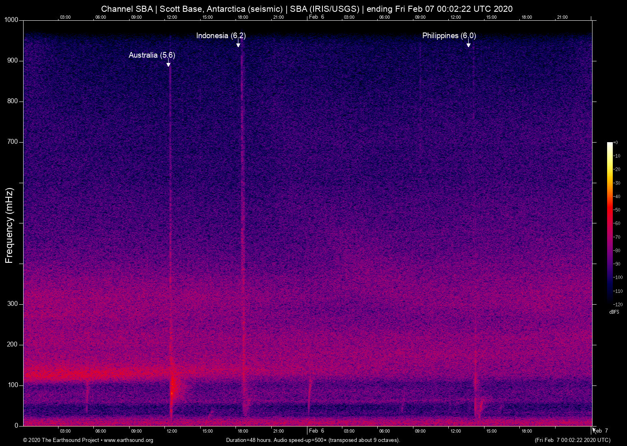Click the 12:00 timestamp on bottom axis
627x446 pixels.
pos(172,431)
